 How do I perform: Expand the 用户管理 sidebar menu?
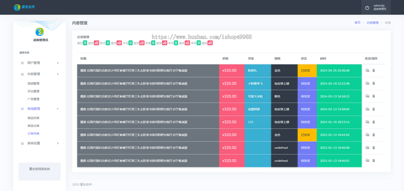click(x=39, y=63)
